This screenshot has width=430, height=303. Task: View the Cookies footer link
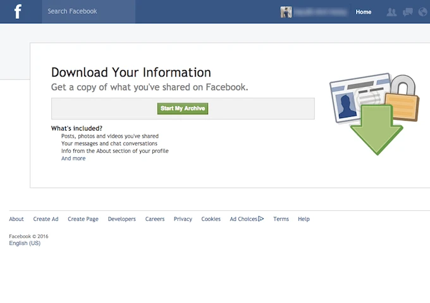211,219
